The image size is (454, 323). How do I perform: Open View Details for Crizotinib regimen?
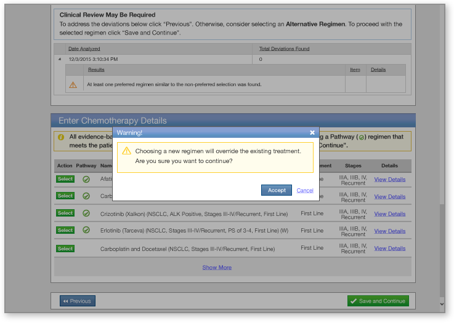[x=389, y=214]
